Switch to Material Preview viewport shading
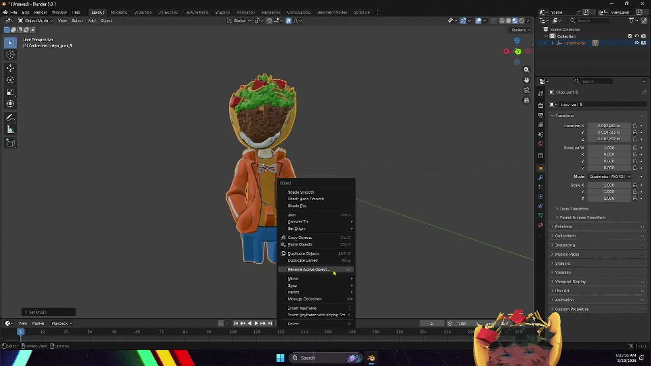The height and width of the screenshot is (366, 651). point(515,21)
